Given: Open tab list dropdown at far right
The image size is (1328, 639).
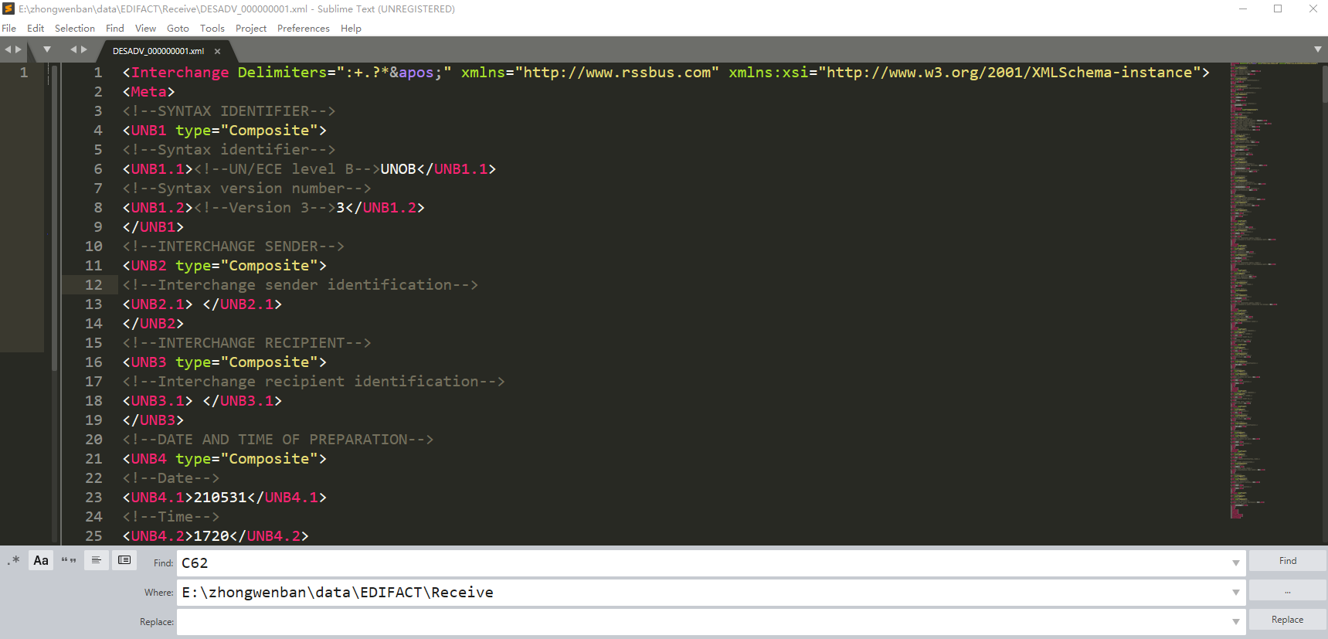Looking at the screenshot, I should click(1318, 49).
